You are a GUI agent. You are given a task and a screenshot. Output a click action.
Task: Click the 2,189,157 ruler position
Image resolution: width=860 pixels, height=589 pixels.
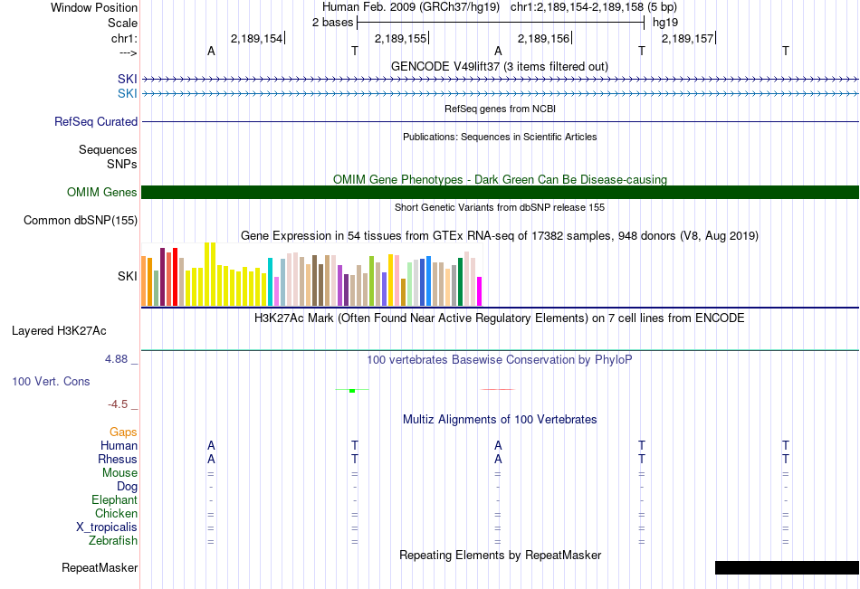tap(688, 38)
